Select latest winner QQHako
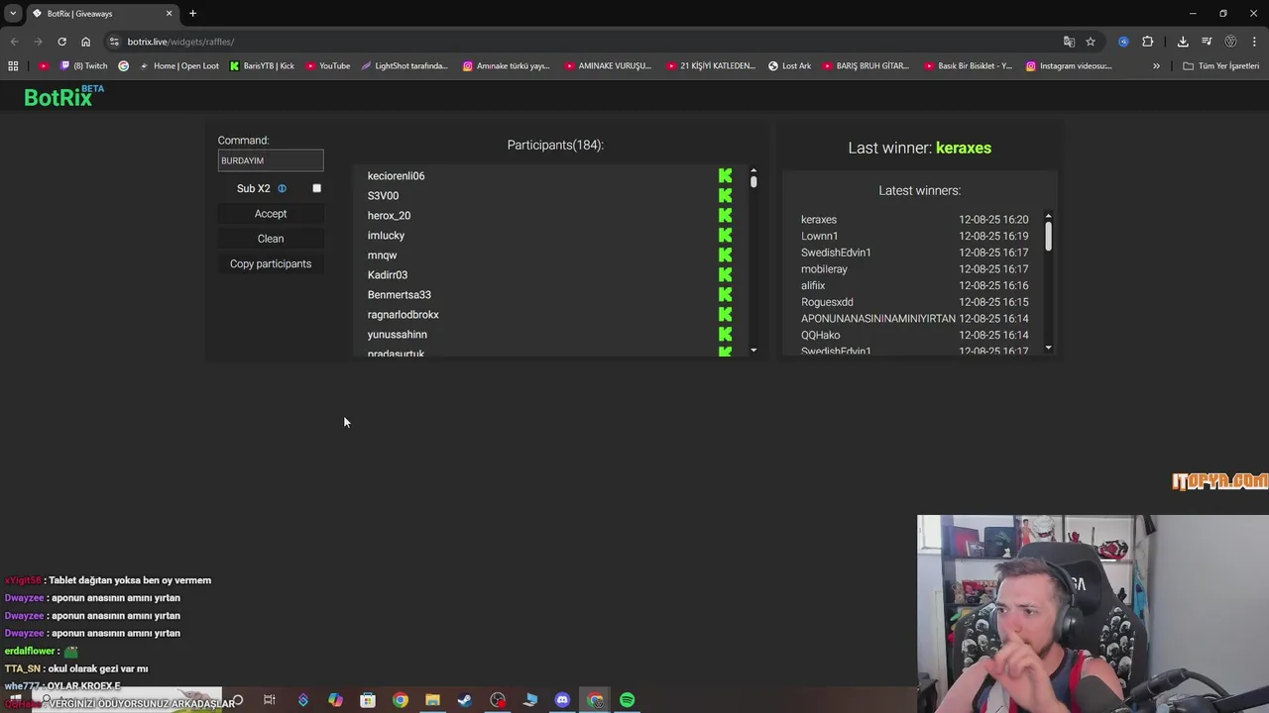 click(821, 335)
